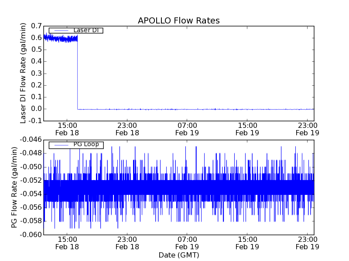Click the APOLLO Flow Rates chart title

pyautogui.click(x=179, y=20)
